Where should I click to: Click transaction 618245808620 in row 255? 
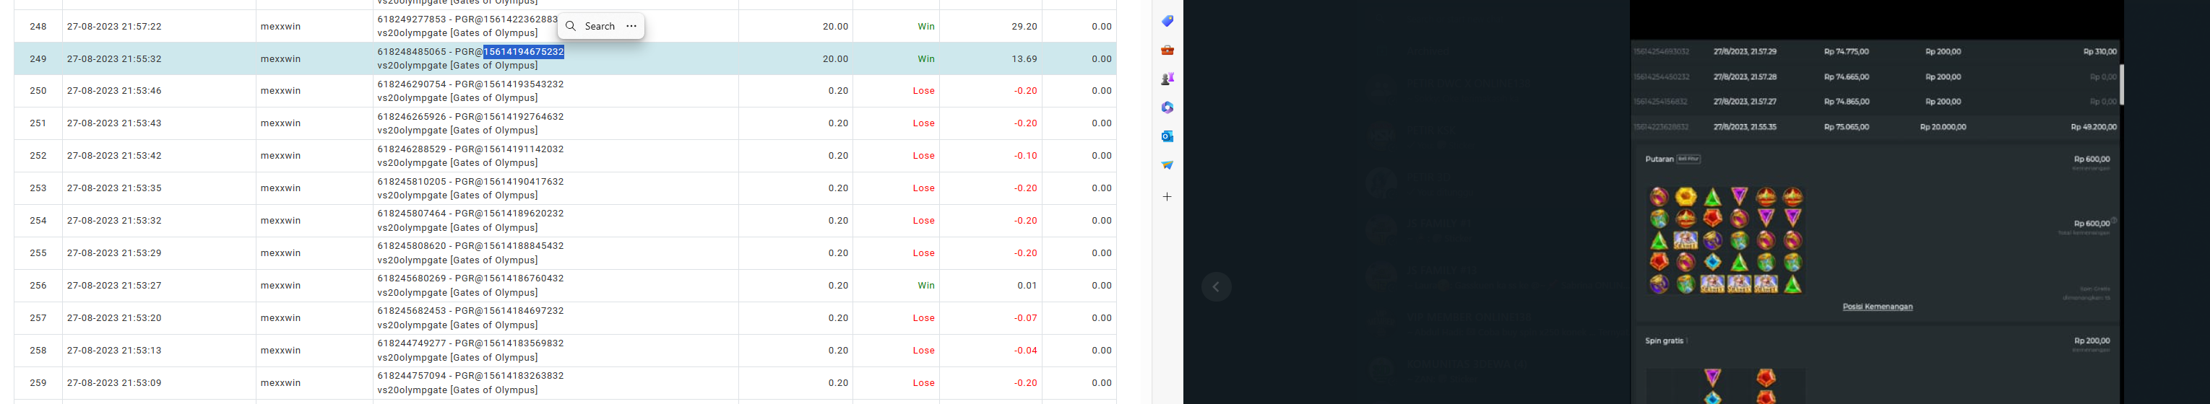(x=412, y=247)
